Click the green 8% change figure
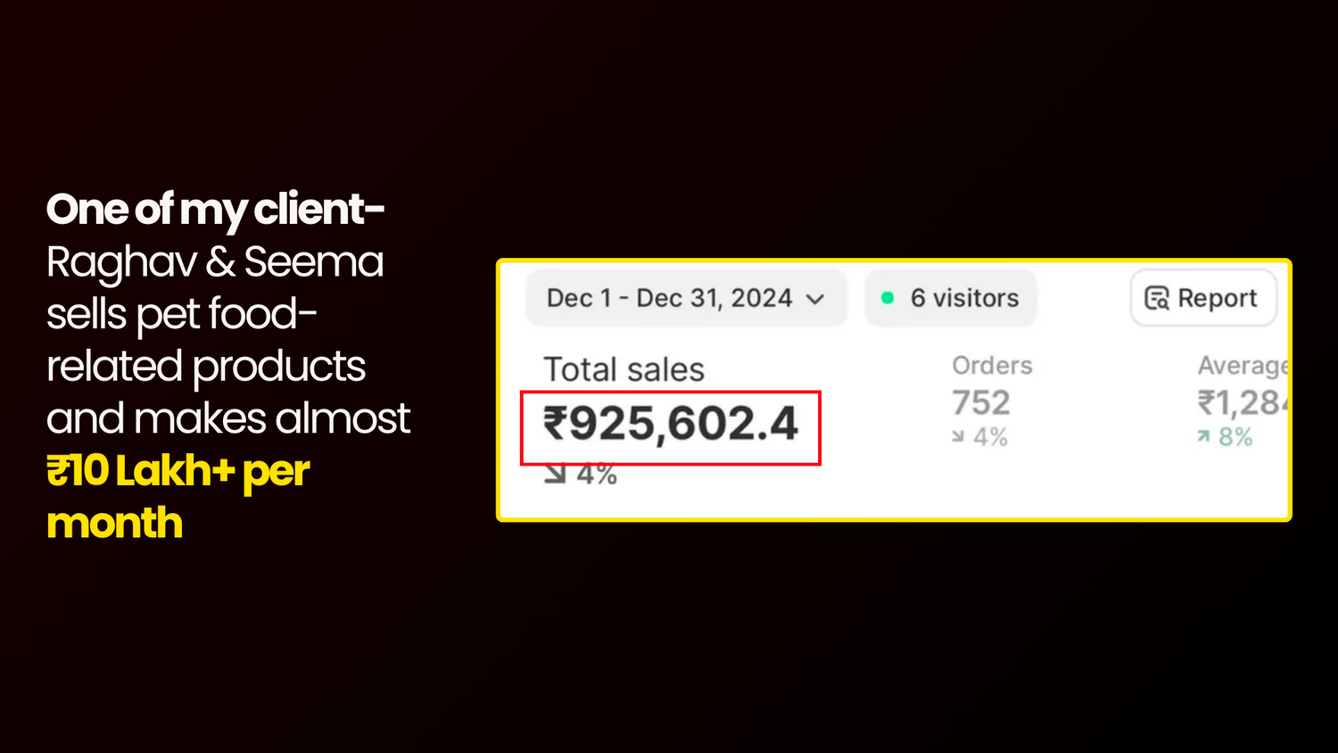 (1235, 436)
